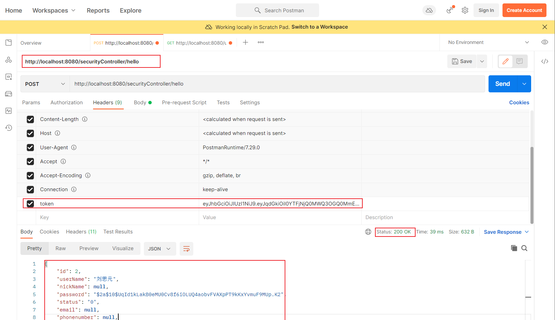This screenshot has height=320, width=555.
Task: Uncheck the token header
Action: coord(30,203)
